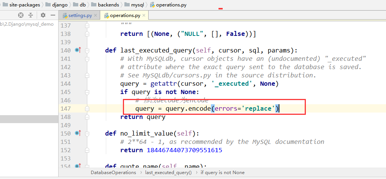Collapse no_limit_value function fold at line 150
The height and width of the screenshot is (179, 386).
pos(87,134)
